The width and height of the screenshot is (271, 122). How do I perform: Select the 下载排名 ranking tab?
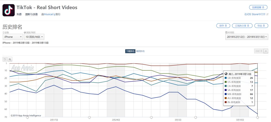130,51
